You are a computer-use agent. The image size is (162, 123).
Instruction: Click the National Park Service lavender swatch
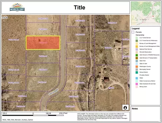pos(137,49)
